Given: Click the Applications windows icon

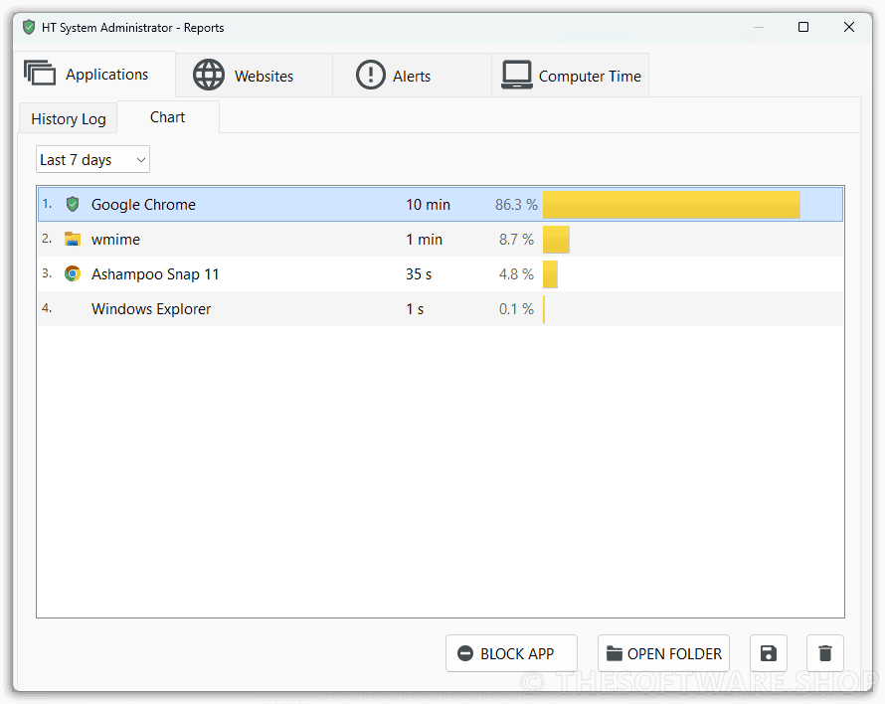Looking at the screenshot, I should click(40, 73).
